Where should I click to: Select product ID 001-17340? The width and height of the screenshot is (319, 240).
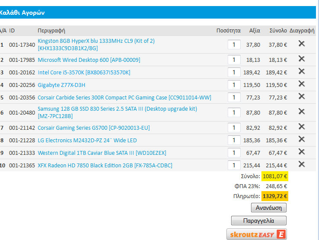point(22,45)
